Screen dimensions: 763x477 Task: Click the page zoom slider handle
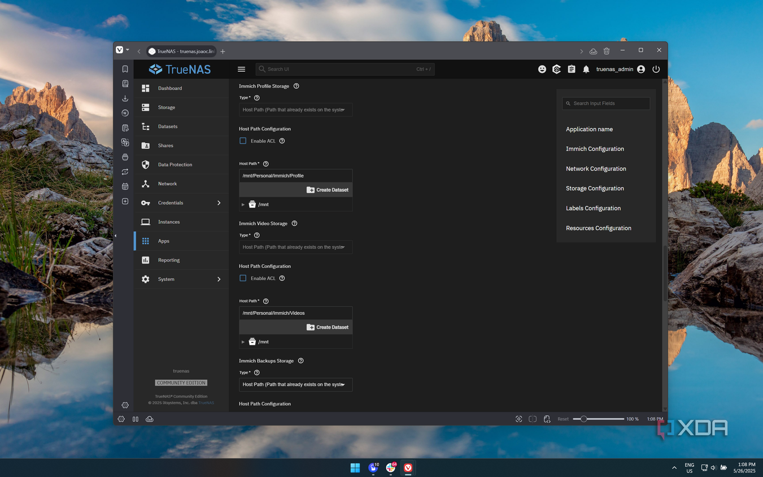tap(583, 419)
